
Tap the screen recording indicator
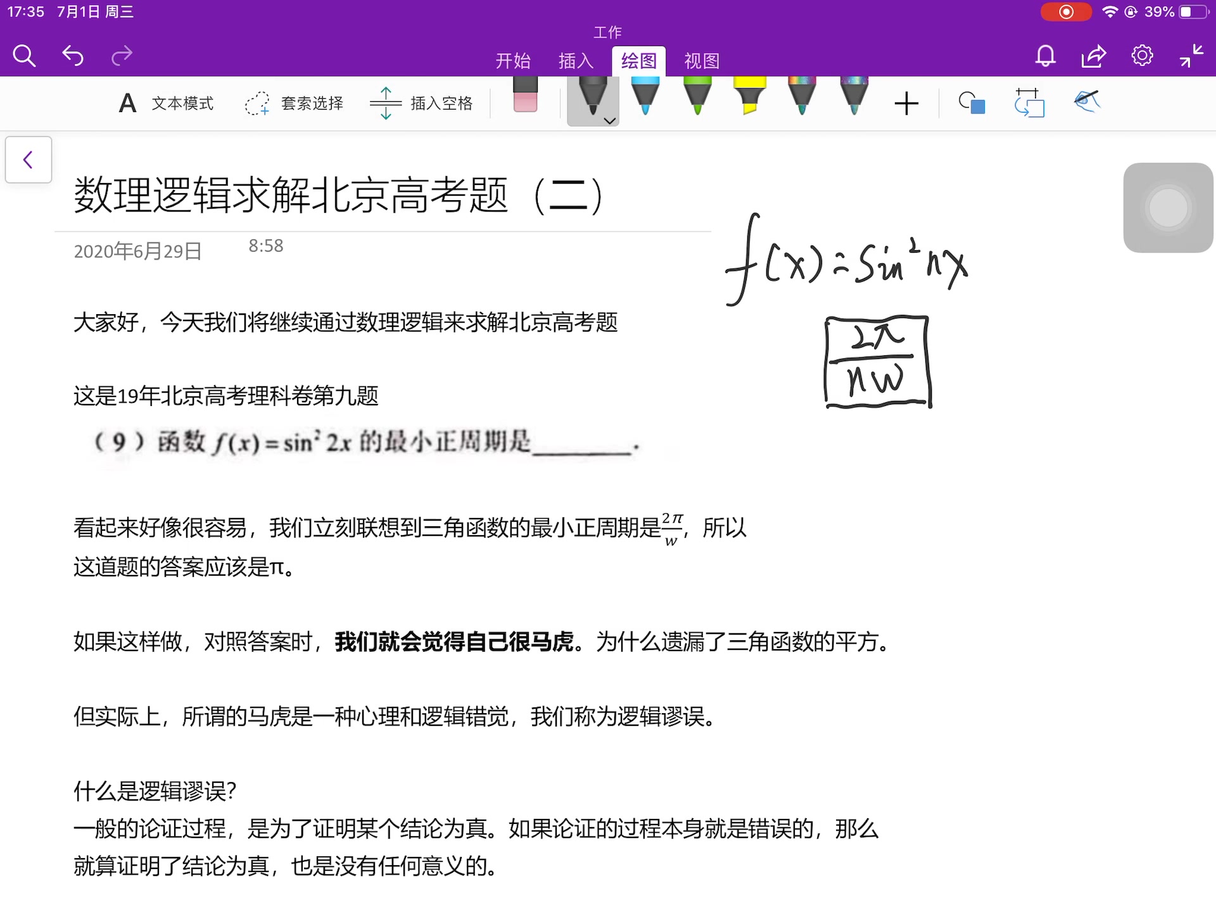(1066, 12)
